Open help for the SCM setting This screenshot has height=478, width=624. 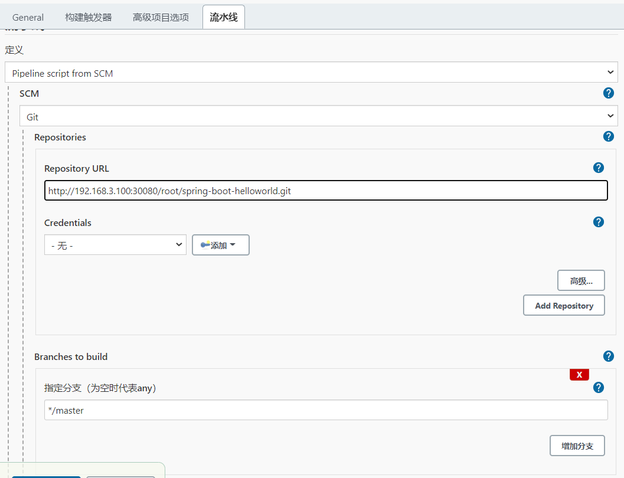[608, 93]
